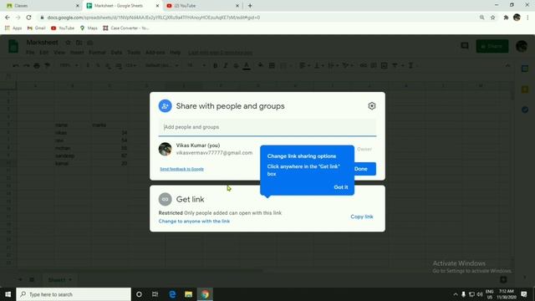Open Chrome extensions puzzle icon
The height and width of the screenshot is (301, 535).
[x=506, y=18]
